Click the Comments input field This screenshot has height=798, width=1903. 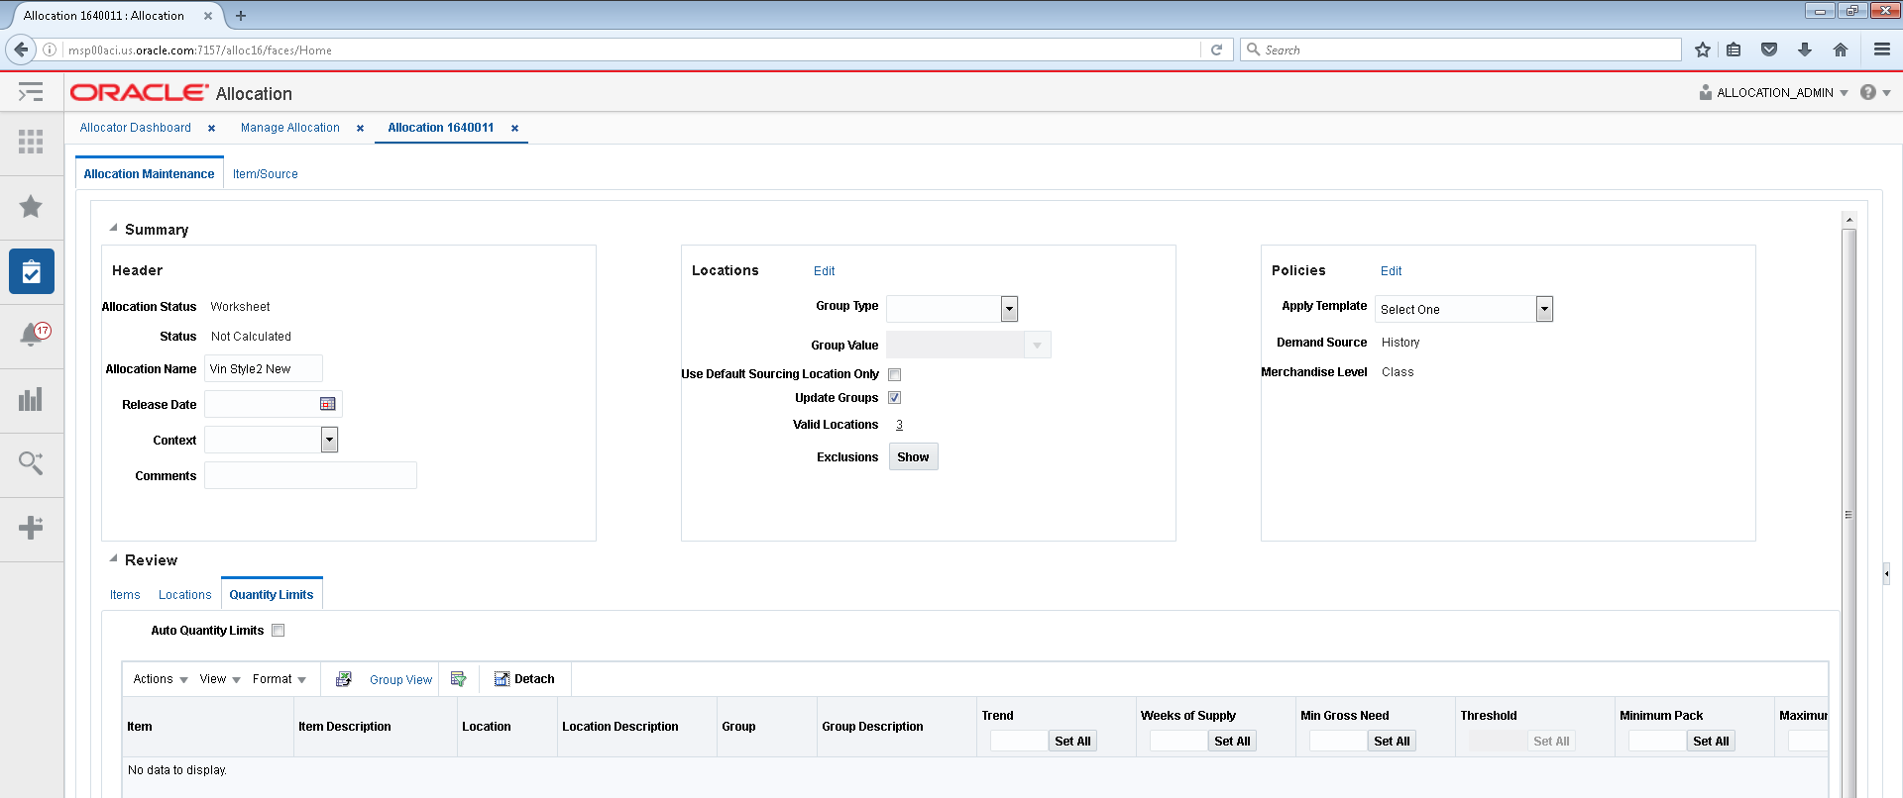(x=311, y=475)
